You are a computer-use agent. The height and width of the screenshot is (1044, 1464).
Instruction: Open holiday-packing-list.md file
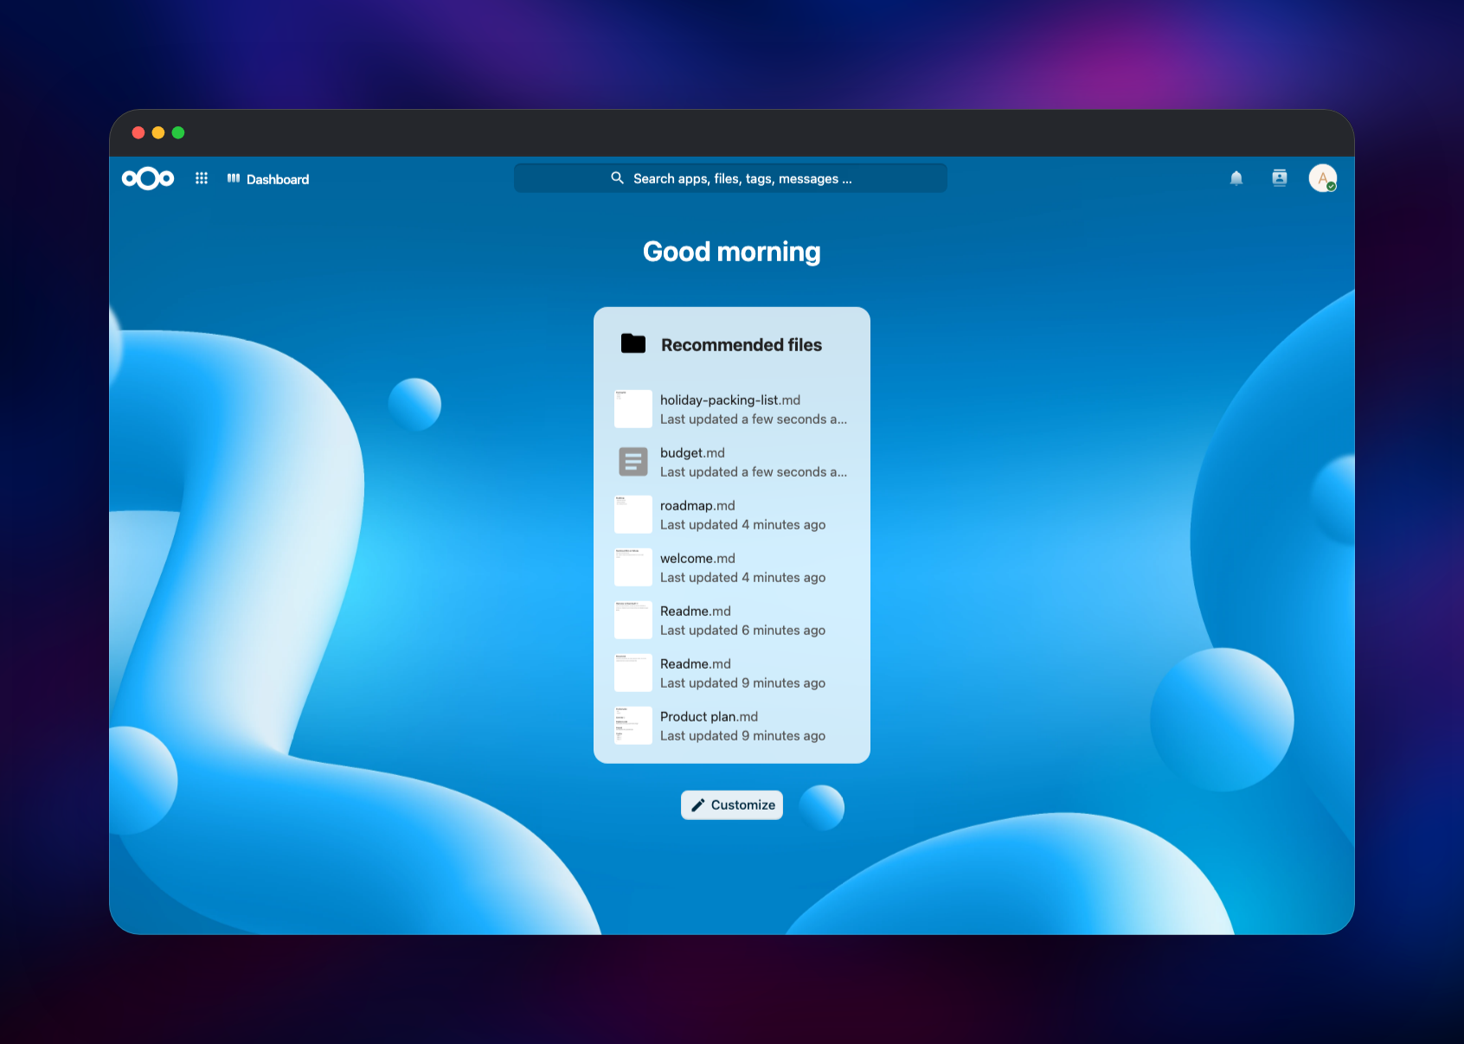click(x=732, y=409)
